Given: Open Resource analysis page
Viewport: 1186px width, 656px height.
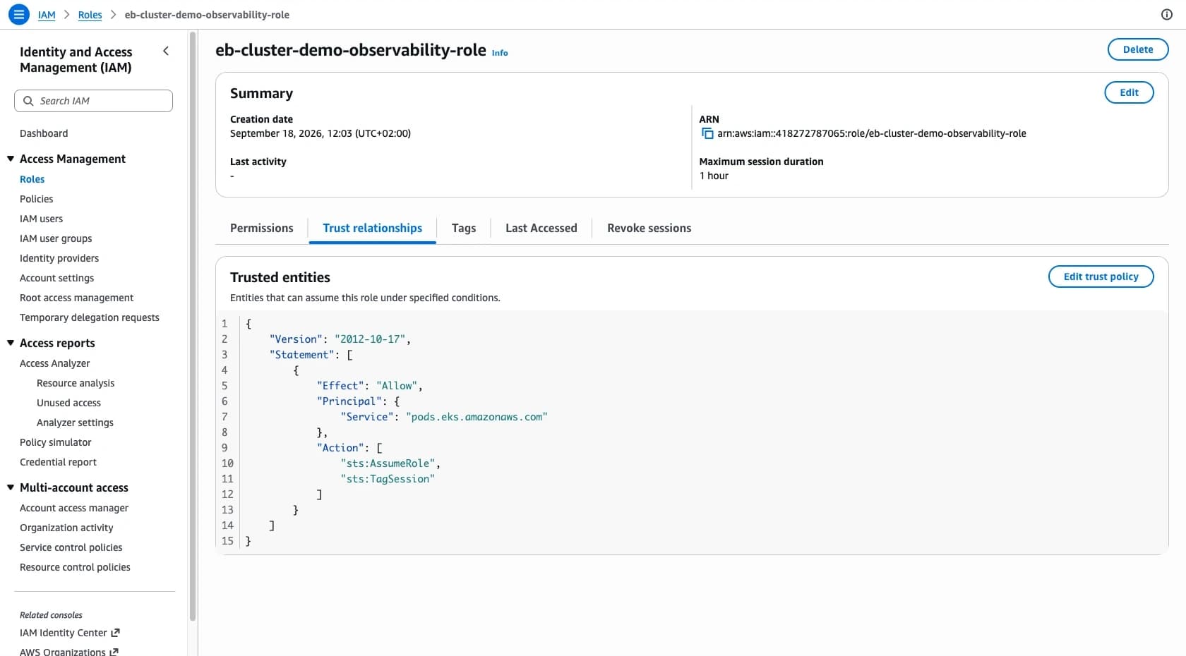Looking at the screenshot, I should [x=76, y=383].
